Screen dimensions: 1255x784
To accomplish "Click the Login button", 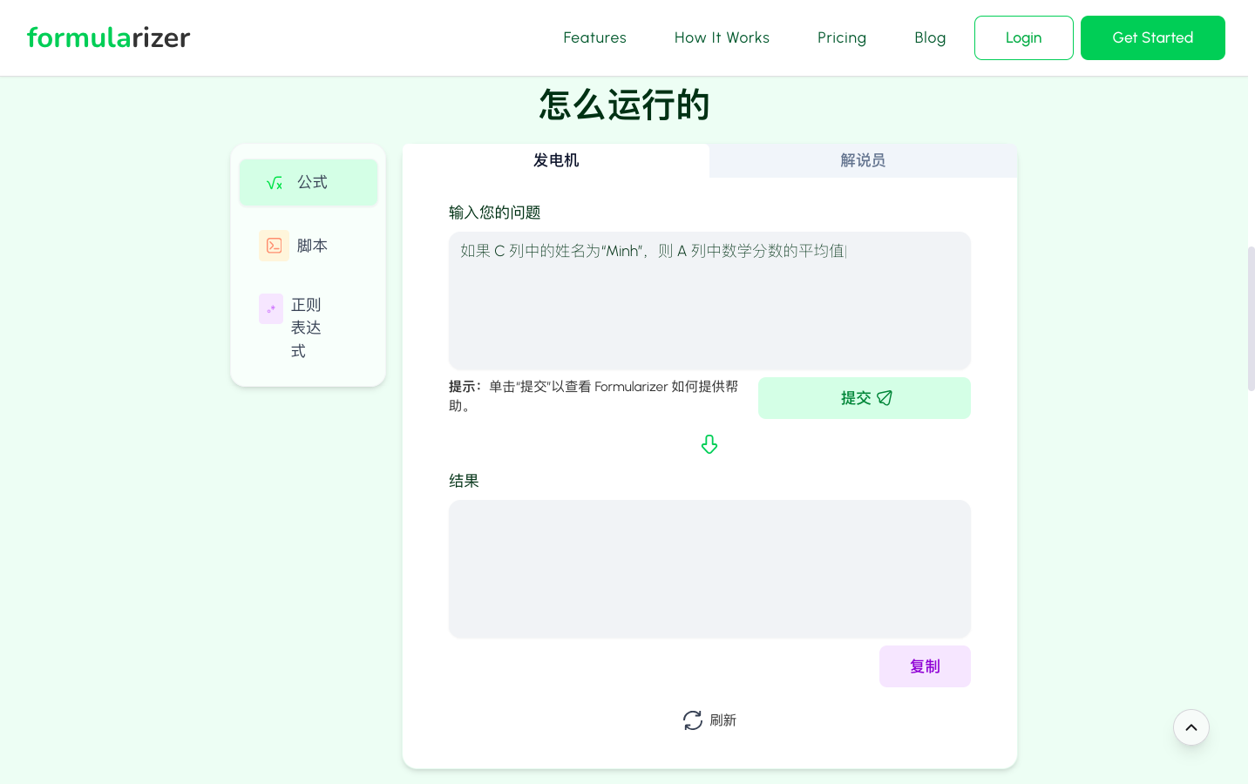I will [1023, 37].
